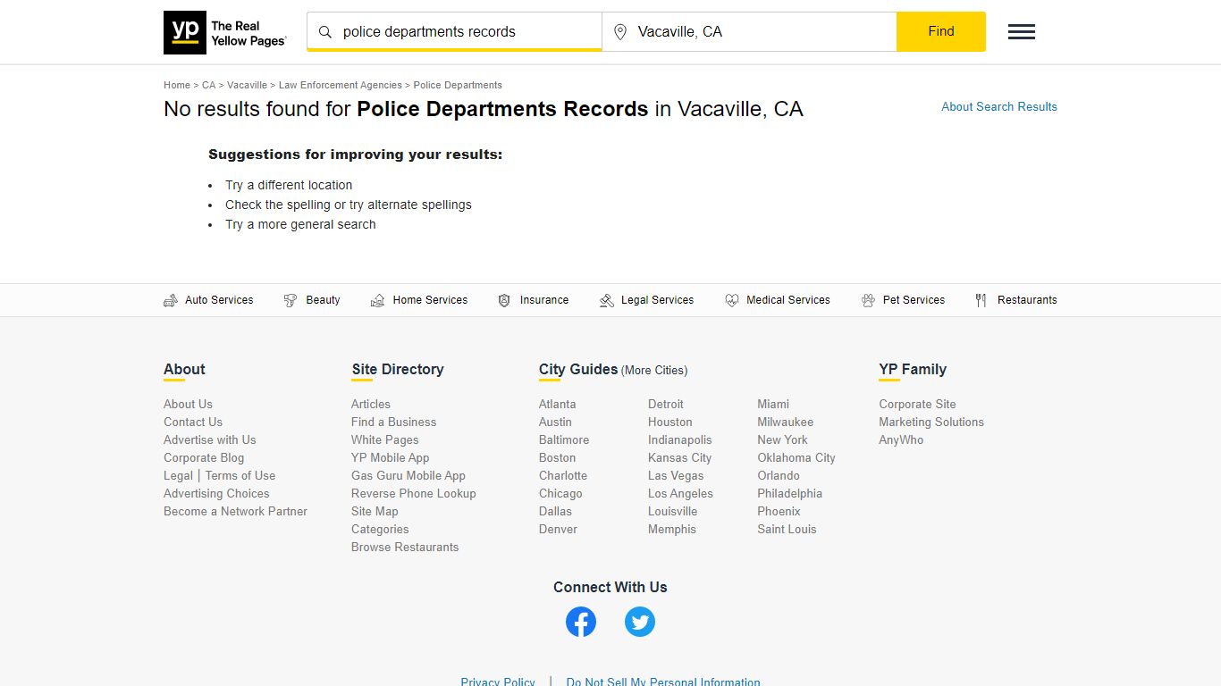Open More Cities link
The width and height of the screenshot is (1221, 686).
(x=655, y=370)
